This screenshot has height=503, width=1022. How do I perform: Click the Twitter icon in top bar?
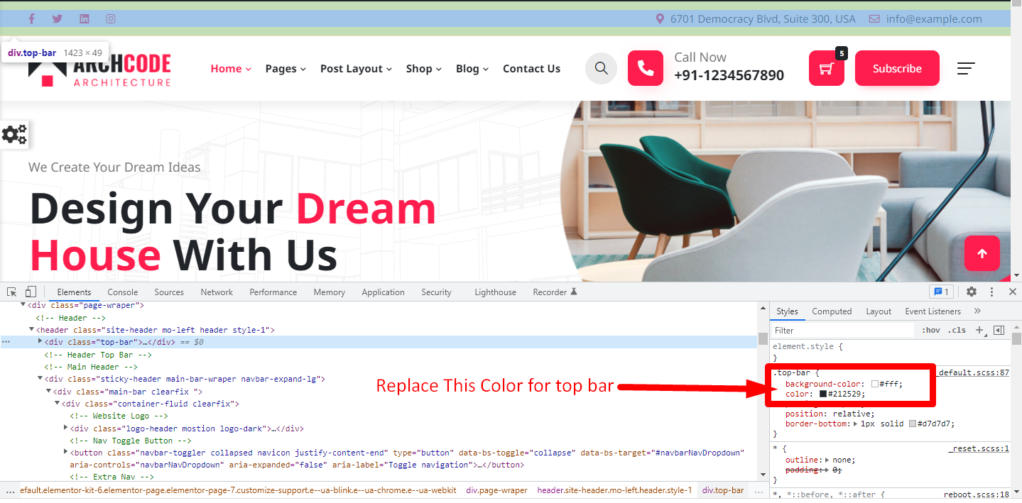coord(58,19)
